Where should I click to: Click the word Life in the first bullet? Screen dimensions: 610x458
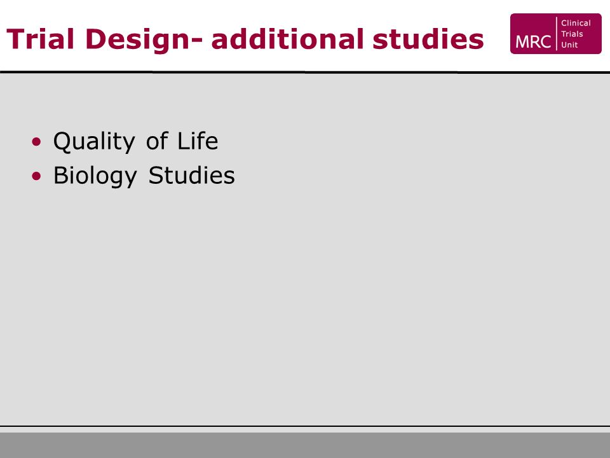(x=198, y=140)
